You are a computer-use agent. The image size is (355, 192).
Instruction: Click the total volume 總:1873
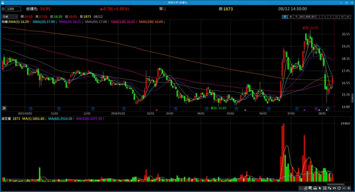(x=226, y=9)
